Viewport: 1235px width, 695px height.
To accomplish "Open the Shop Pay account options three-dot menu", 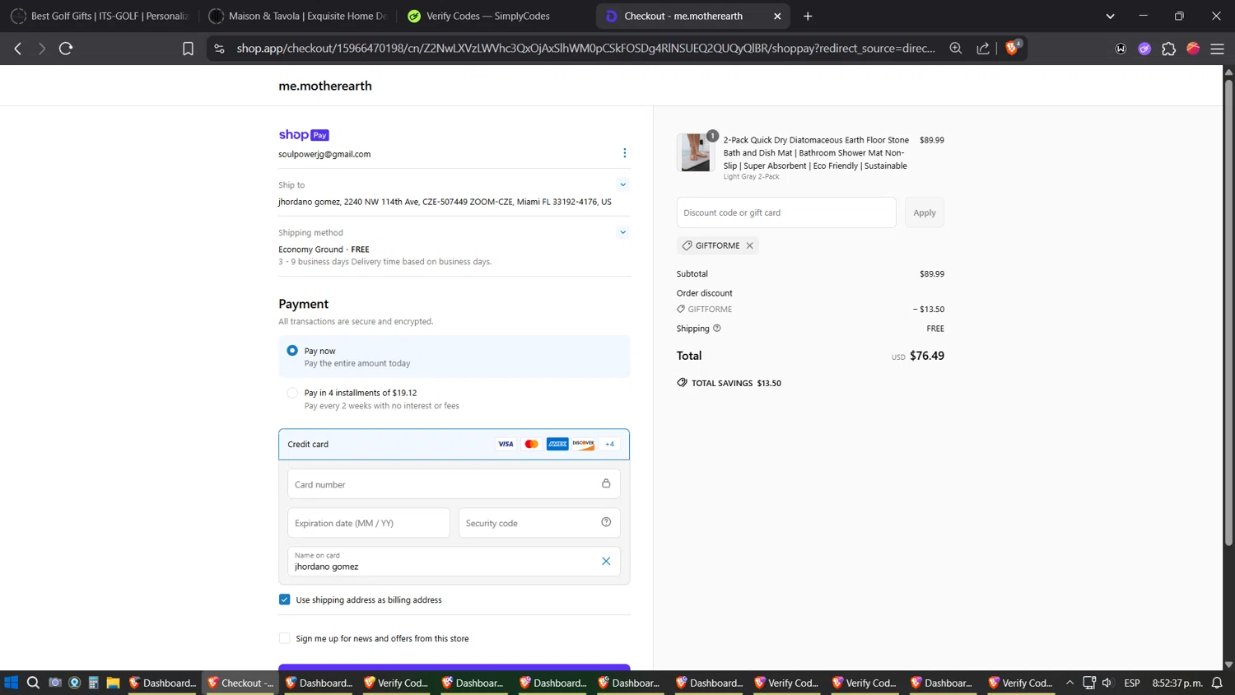I will pos(624,153).
